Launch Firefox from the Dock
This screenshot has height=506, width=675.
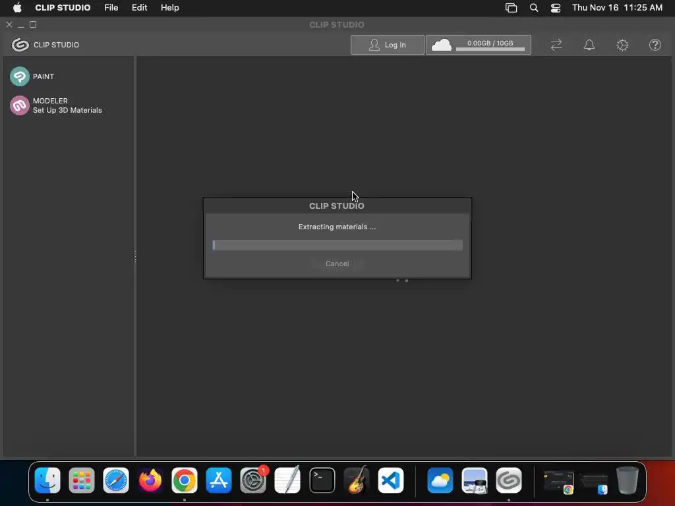(x=150, y=480)
